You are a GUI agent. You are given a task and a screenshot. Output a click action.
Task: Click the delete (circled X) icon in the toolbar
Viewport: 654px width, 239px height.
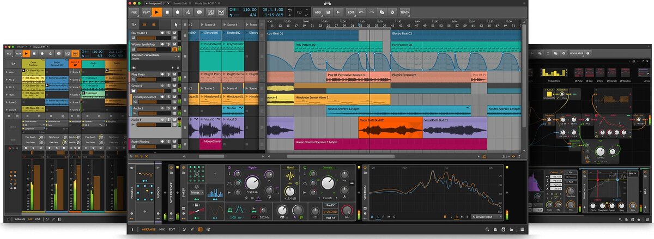click(x=392, y=12)
